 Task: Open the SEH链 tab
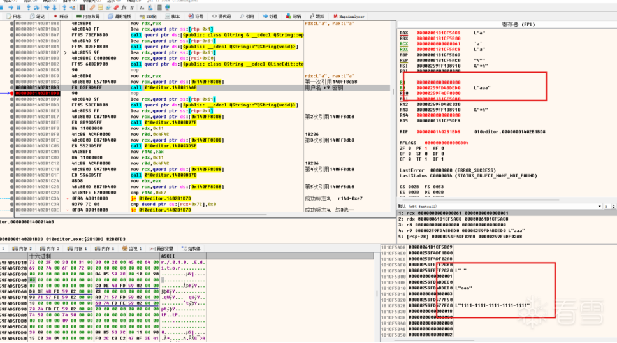pos(148,17)
